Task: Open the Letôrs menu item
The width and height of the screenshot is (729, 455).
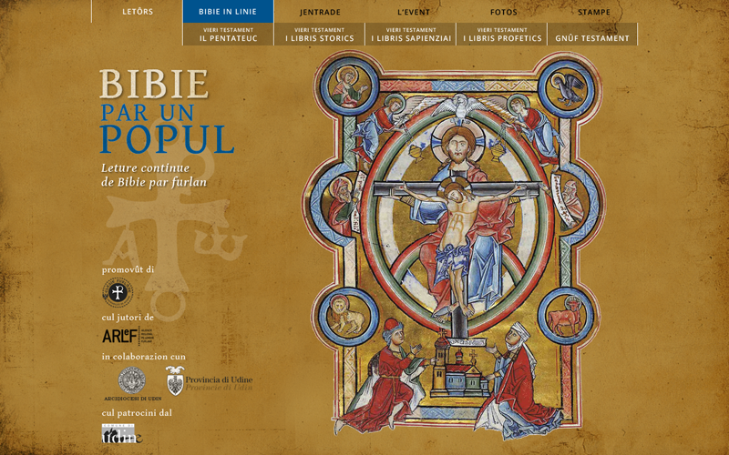Action: click(138, 12)
